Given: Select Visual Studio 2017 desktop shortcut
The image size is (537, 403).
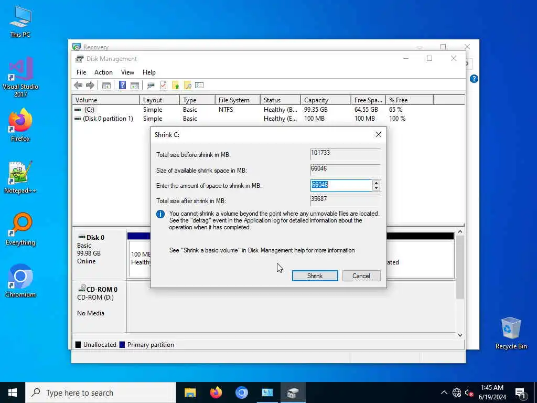Looking at the screenshot, I should [x=20, y=77].
